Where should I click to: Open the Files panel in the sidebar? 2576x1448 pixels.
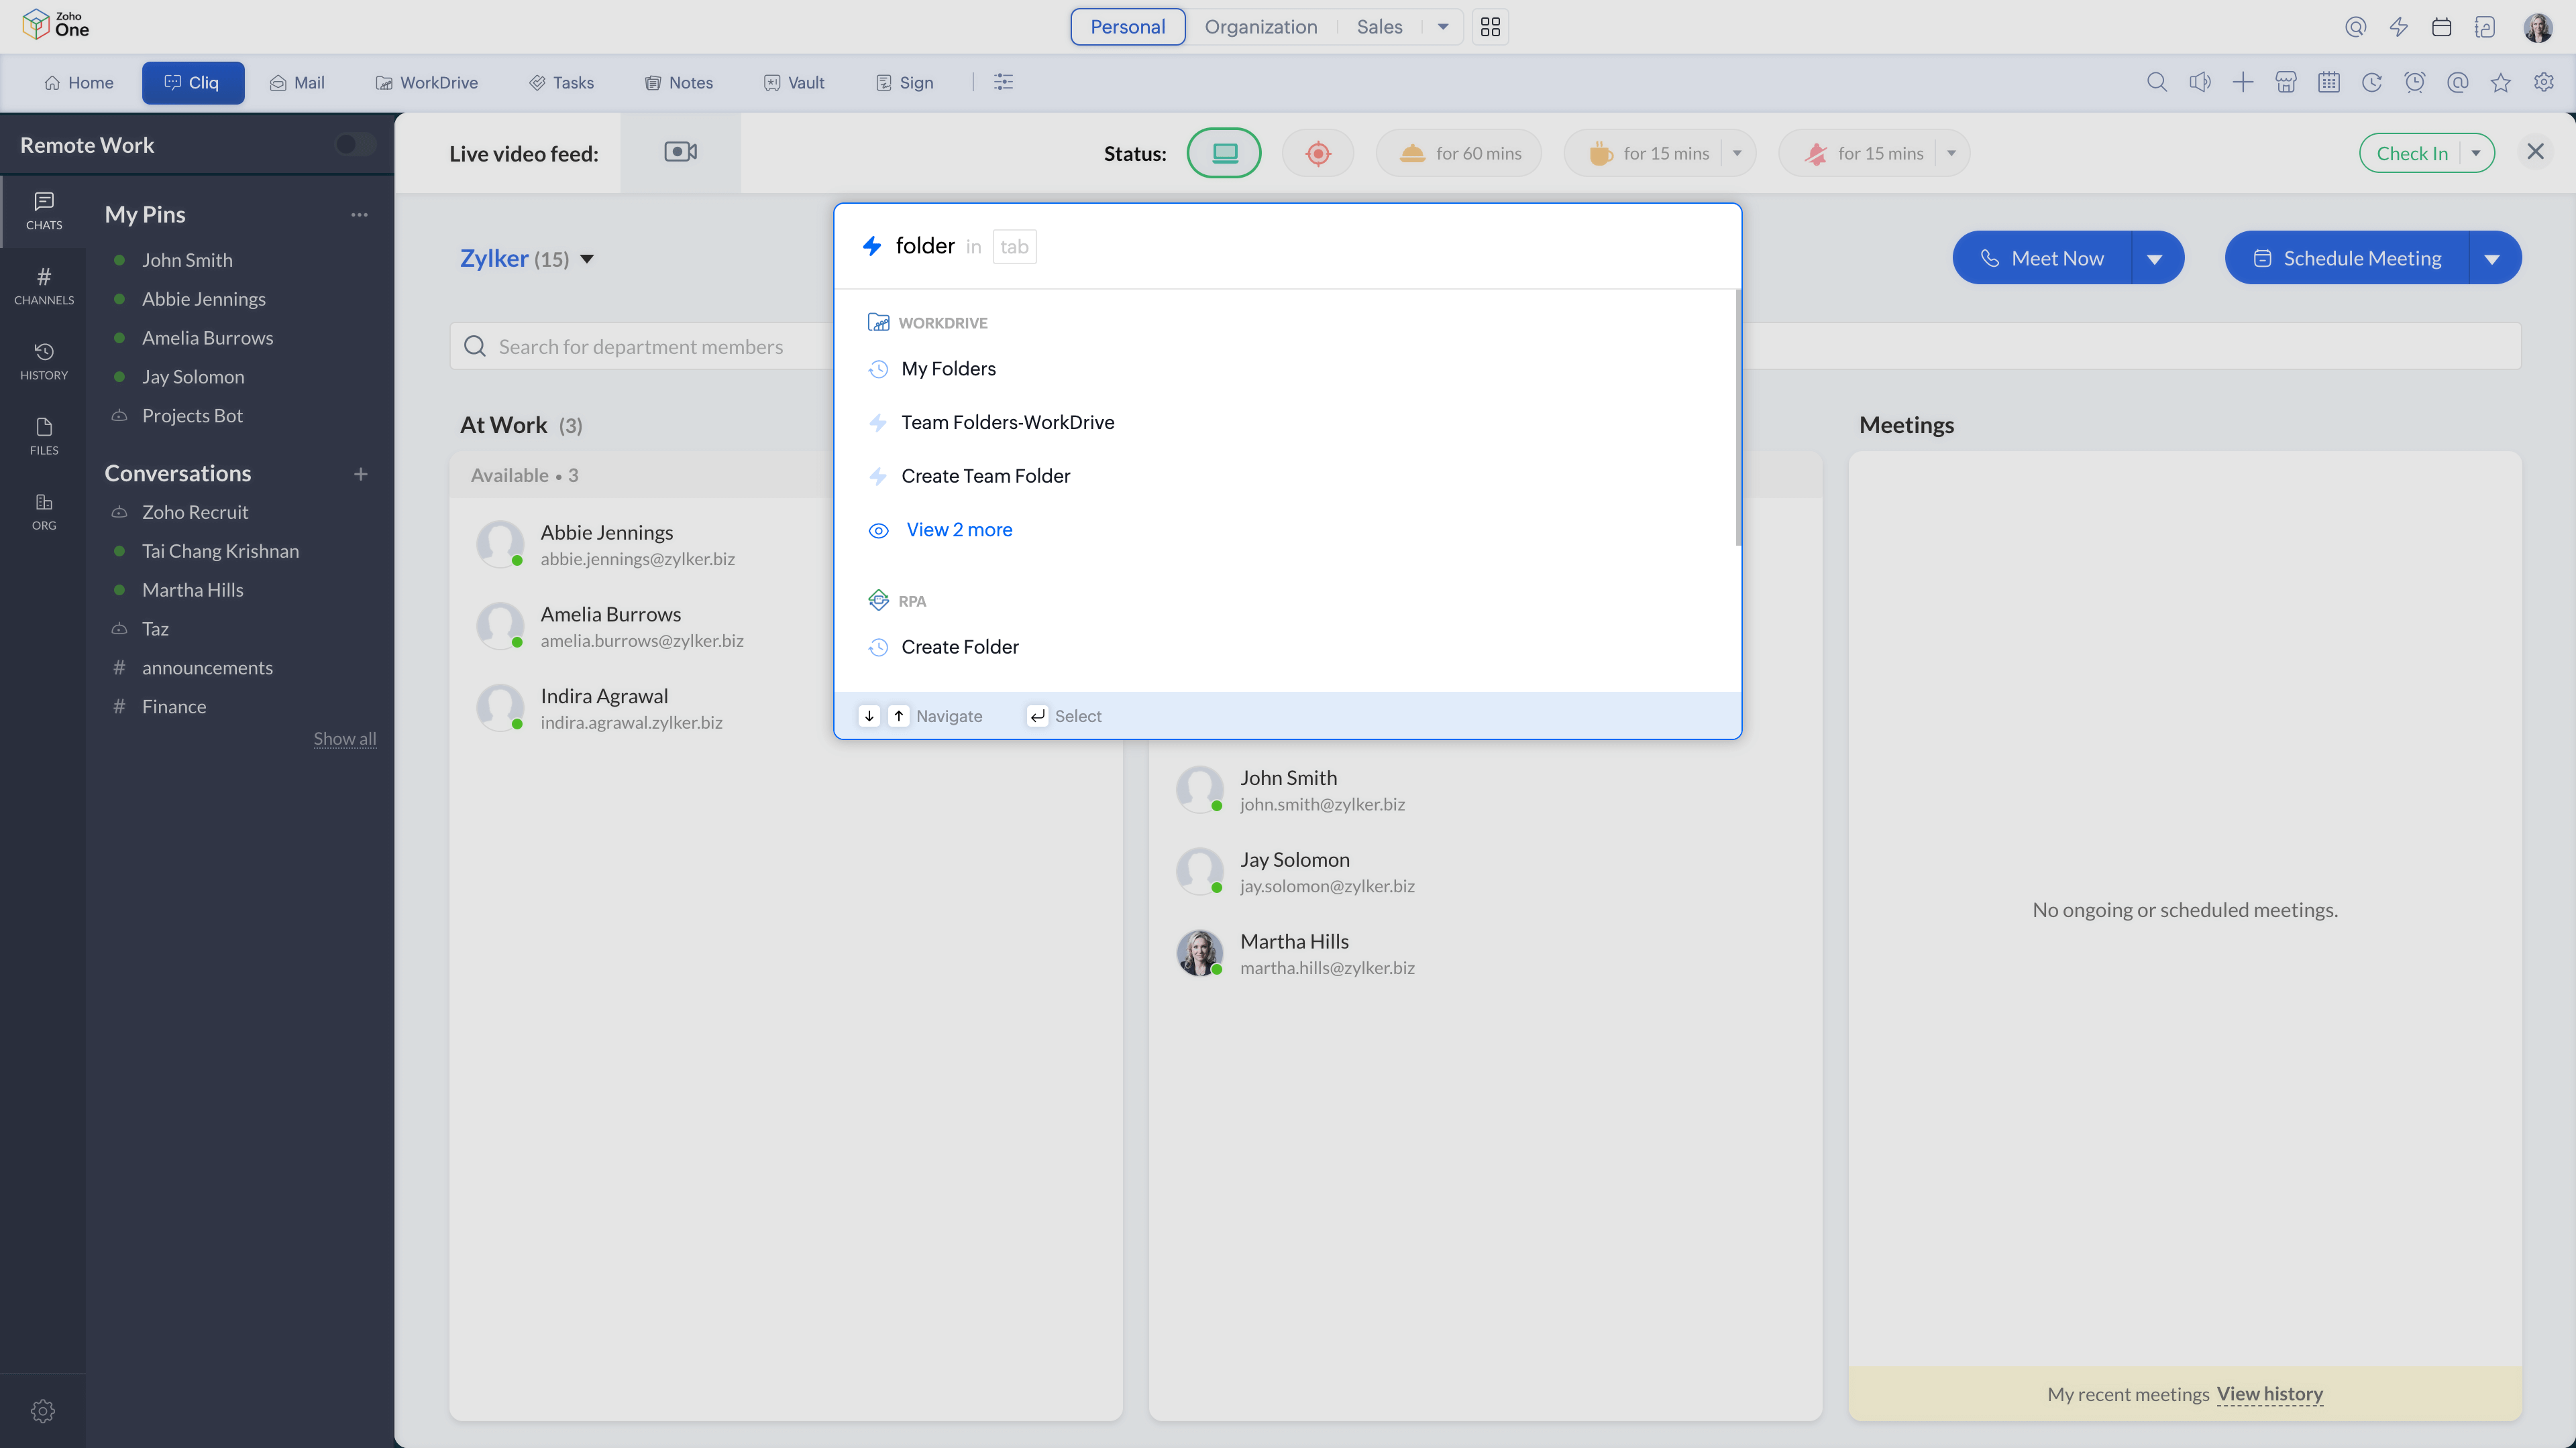[43, 436]
